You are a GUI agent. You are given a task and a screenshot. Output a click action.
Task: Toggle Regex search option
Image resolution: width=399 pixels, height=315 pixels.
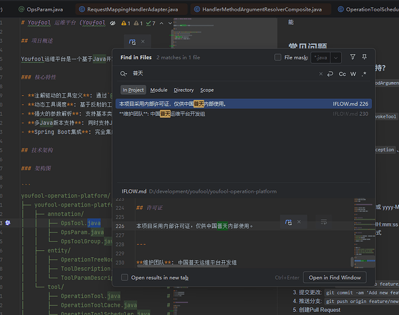coord(364,74)
